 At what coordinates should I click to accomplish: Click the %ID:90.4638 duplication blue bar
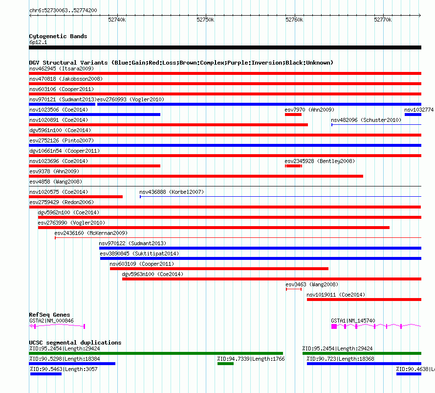click(x=409, y=374)
